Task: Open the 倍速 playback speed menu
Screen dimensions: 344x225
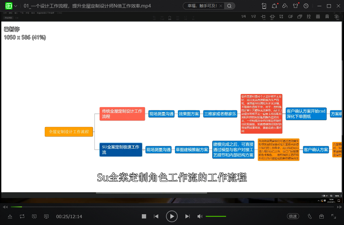Action: [x=293, y=216]
